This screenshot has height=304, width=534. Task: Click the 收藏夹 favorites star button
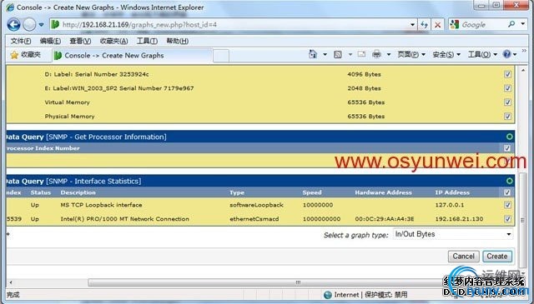(26, 55)
